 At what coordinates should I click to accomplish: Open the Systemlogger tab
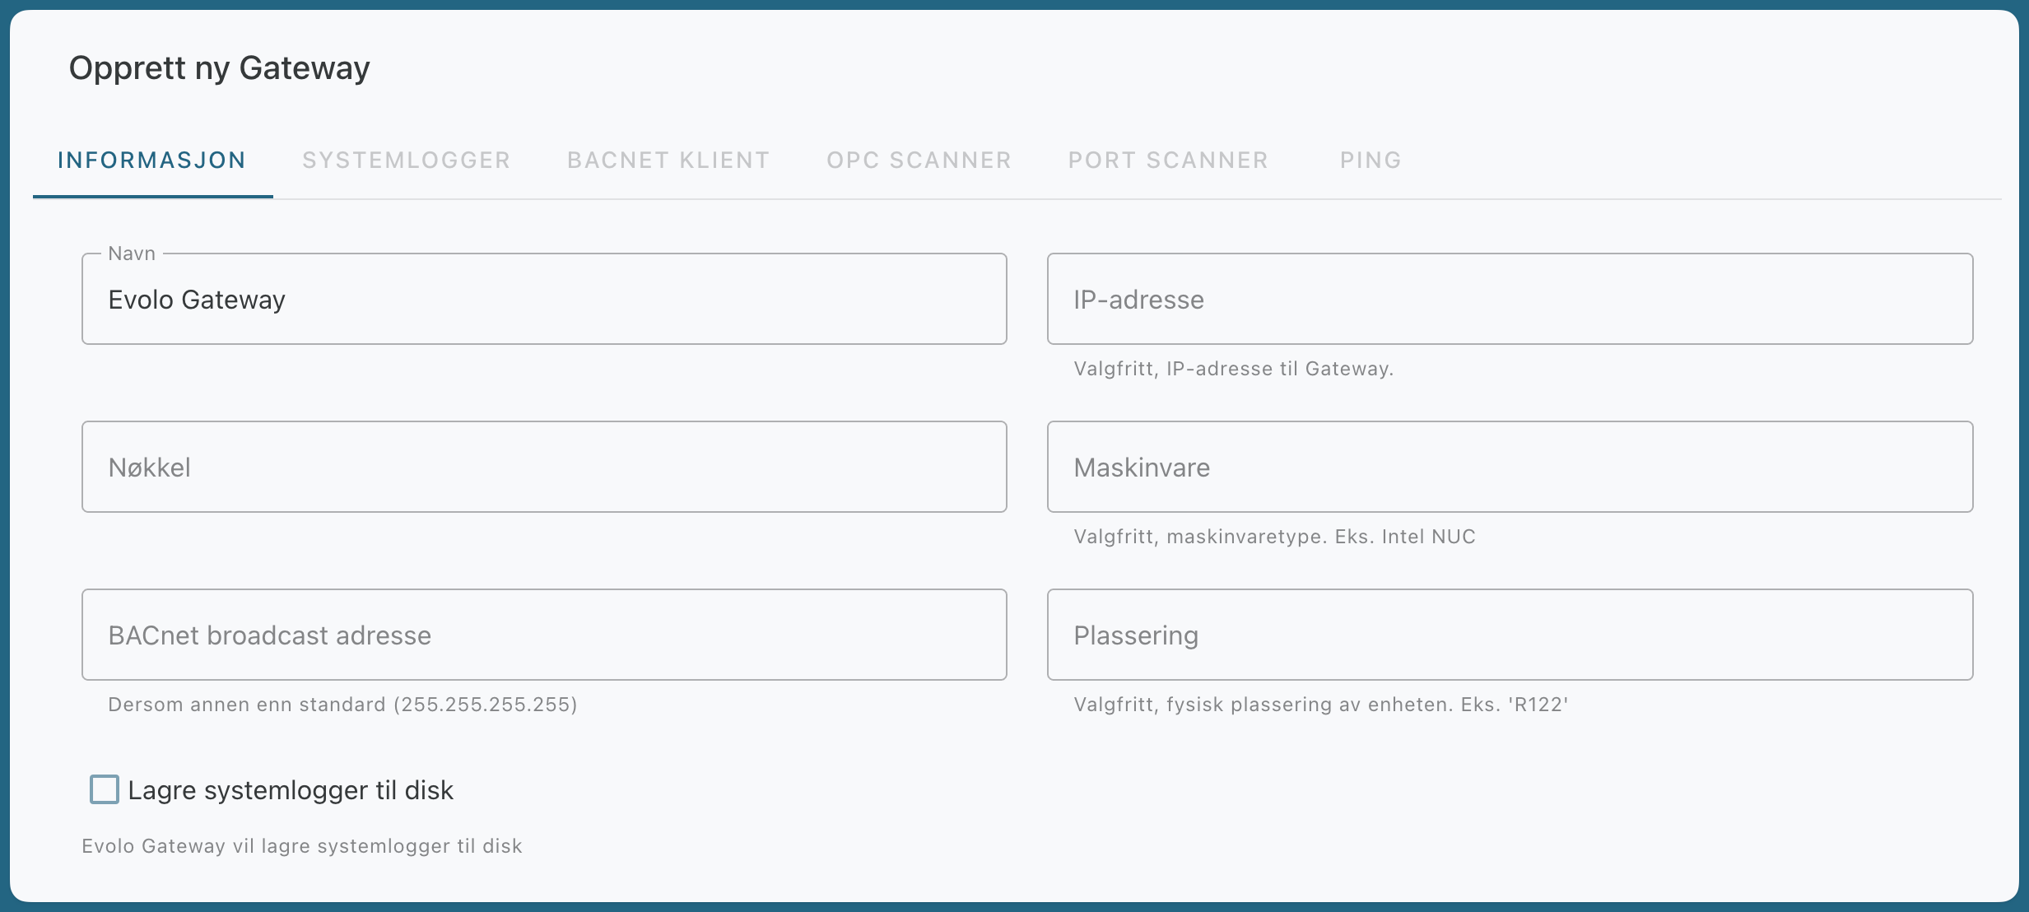[x=407, y=160]
